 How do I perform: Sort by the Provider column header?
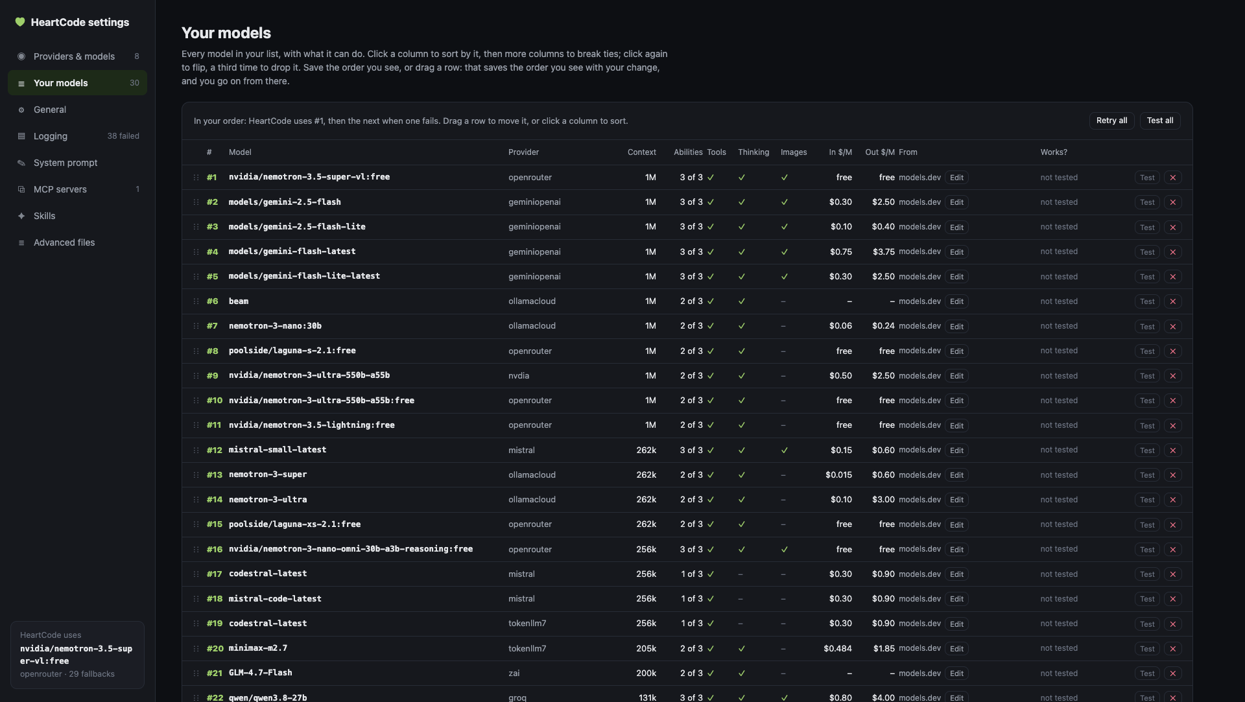click(x=523, y=152)
